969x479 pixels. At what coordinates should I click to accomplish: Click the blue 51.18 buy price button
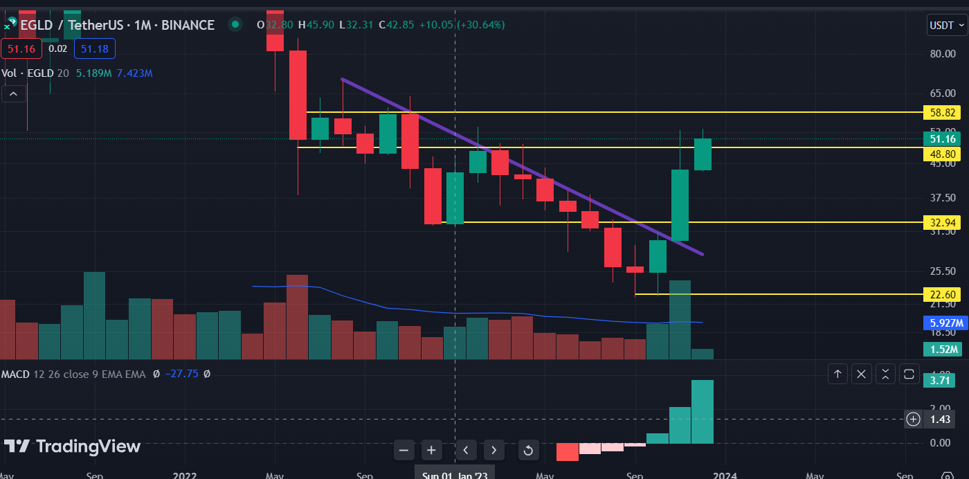click(x=95, y=48)
